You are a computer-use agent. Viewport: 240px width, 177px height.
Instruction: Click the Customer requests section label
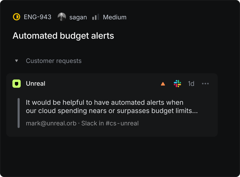point(54,61)
